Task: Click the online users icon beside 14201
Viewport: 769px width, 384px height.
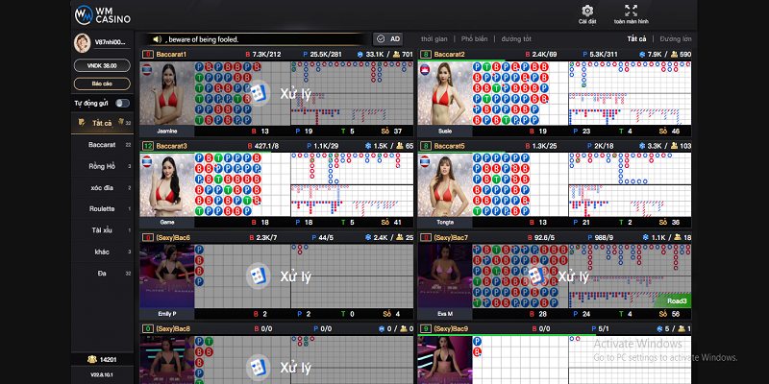Action: [x=91, y=359]
